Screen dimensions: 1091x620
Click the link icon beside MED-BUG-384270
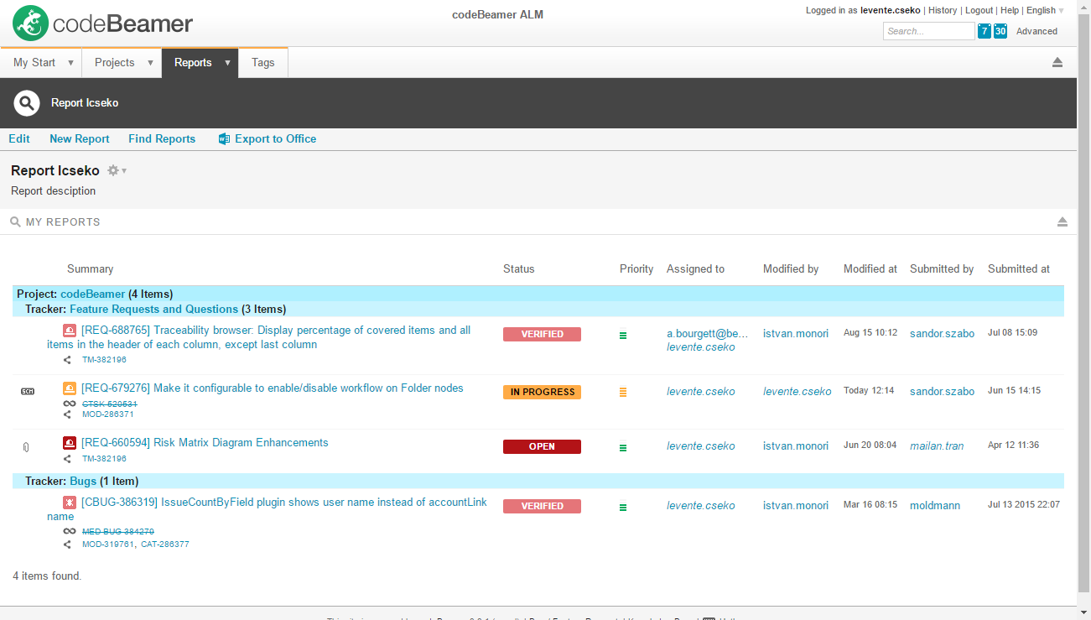[x=69, y=531]
